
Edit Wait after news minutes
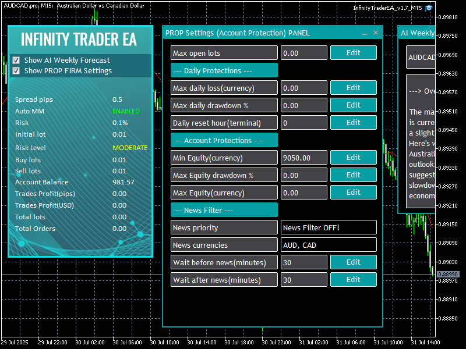353,280
